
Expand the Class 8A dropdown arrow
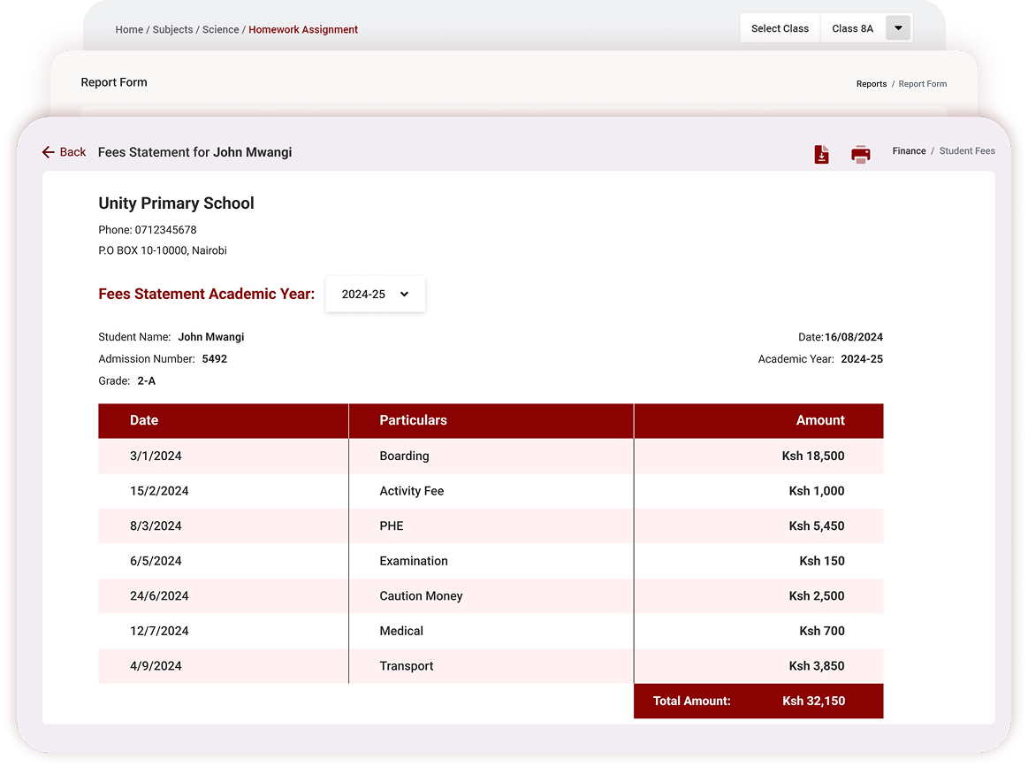click(898, 28)
